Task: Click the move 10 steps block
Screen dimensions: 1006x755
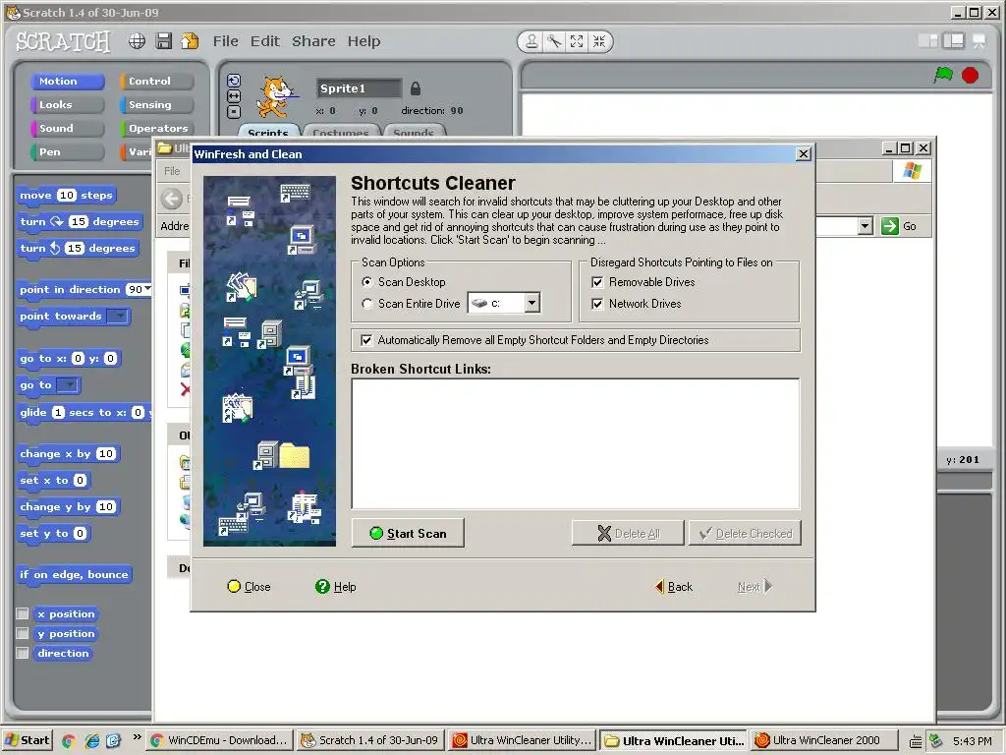Action: [66, 196]
